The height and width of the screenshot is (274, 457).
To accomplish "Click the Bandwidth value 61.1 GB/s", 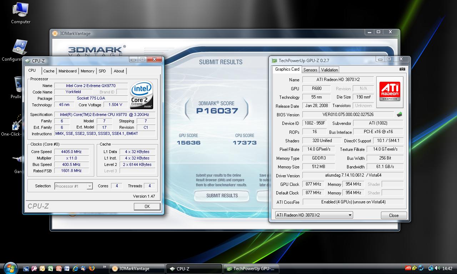I will [385, 167].
